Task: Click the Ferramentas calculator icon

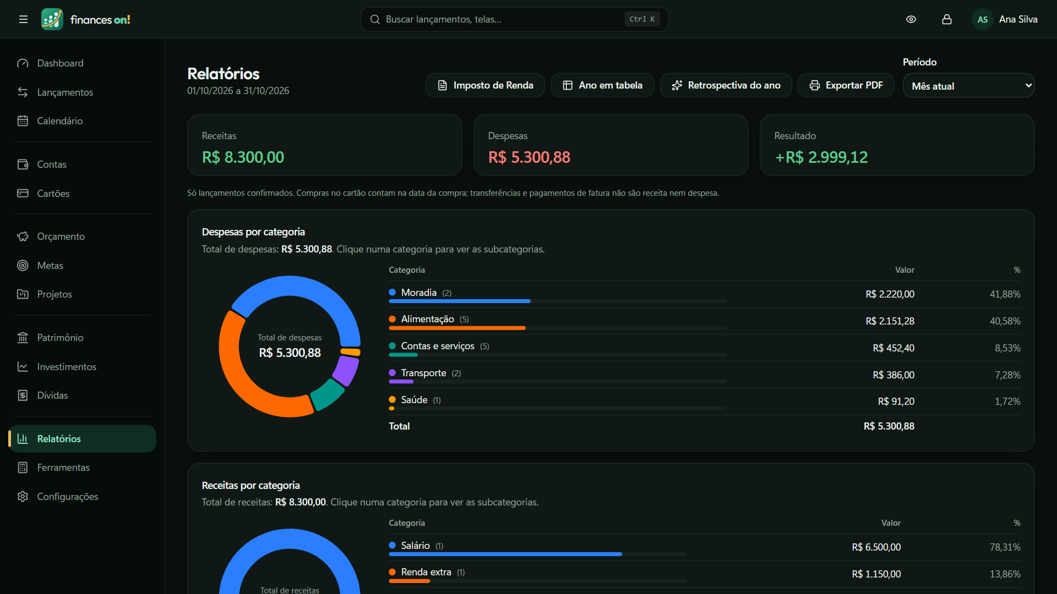Action: click(23, 468)
